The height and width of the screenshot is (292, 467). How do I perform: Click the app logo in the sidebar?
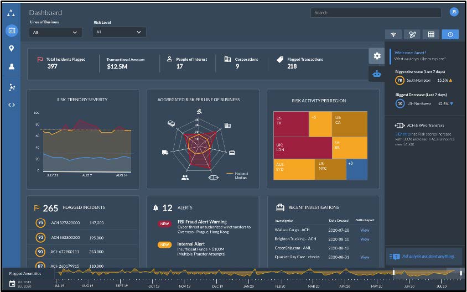(11, 13)
